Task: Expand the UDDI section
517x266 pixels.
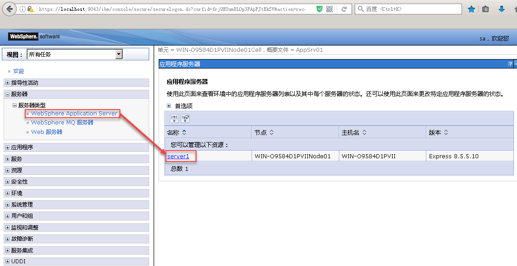Action: 7,261
